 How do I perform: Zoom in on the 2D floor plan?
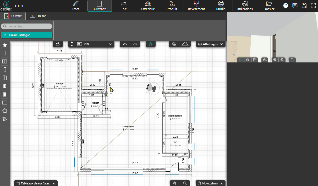tap(175, 183)
